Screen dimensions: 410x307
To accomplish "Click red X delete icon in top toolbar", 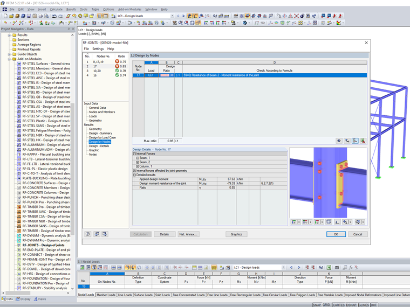I will tap(296, 16).
